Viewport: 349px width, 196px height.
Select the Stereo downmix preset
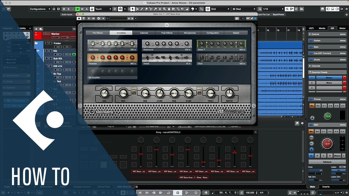pos(329,78)
